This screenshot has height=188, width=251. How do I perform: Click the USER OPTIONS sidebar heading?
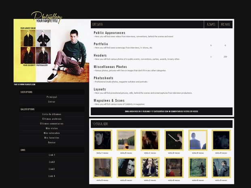coord(26,92)
